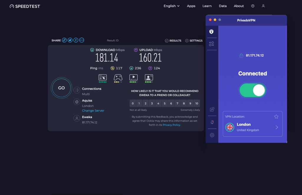Rate recommendation score 0

point(133,104)
